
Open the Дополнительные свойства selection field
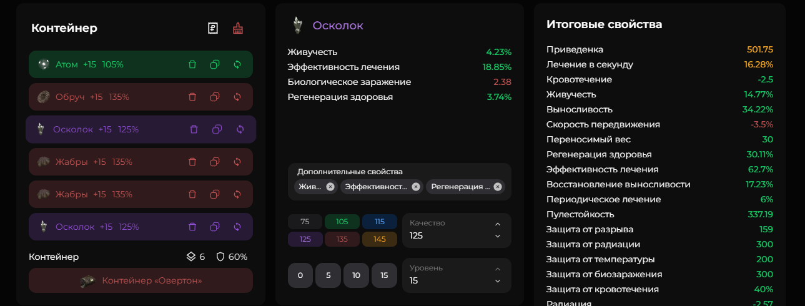400,182
